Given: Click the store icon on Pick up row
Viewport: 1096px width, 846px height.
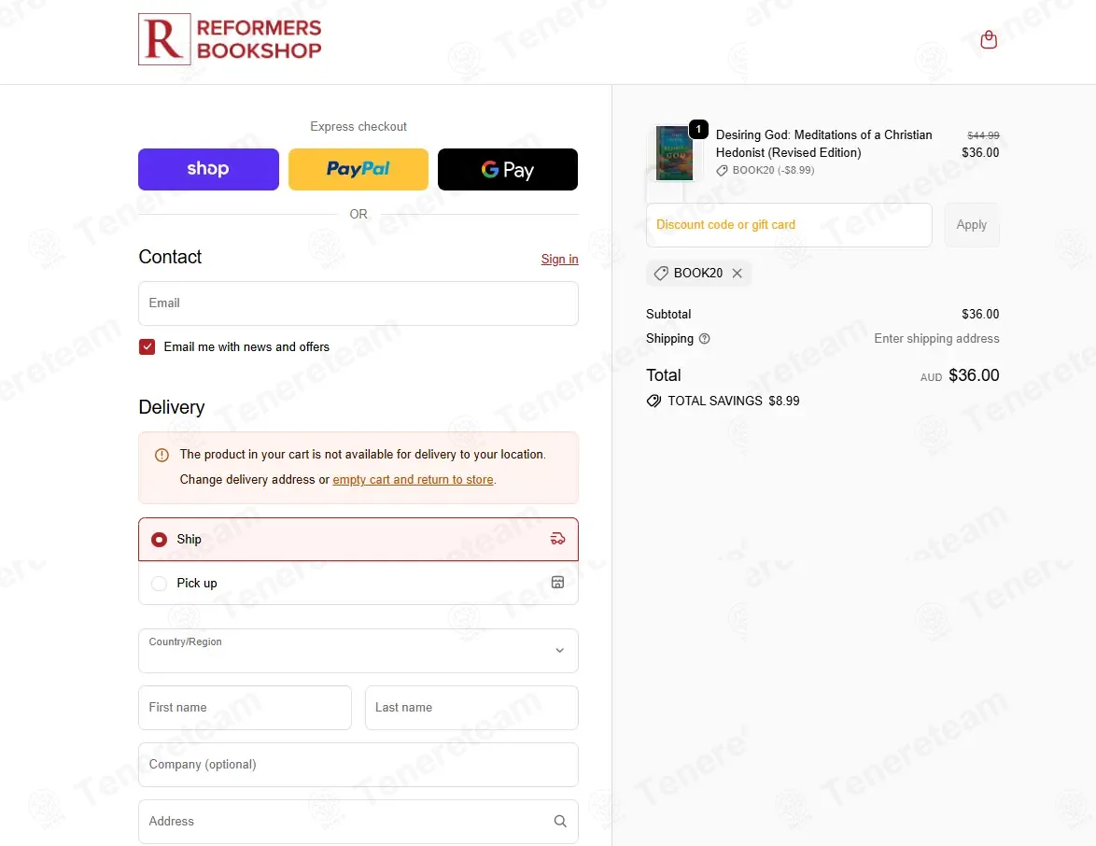Looking at the screenshot, I should tap(557, 583).
